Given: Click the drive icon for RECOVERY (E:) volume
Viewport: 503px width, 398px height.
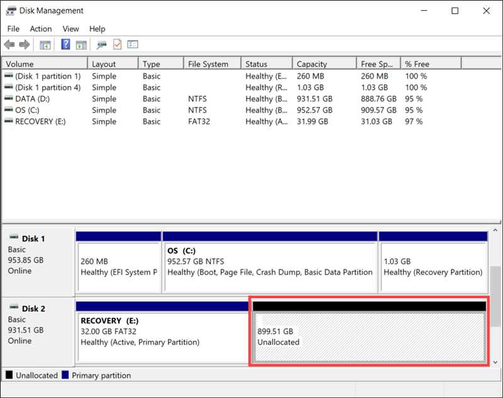Looking at the screenshot, I should click(9, 121).
